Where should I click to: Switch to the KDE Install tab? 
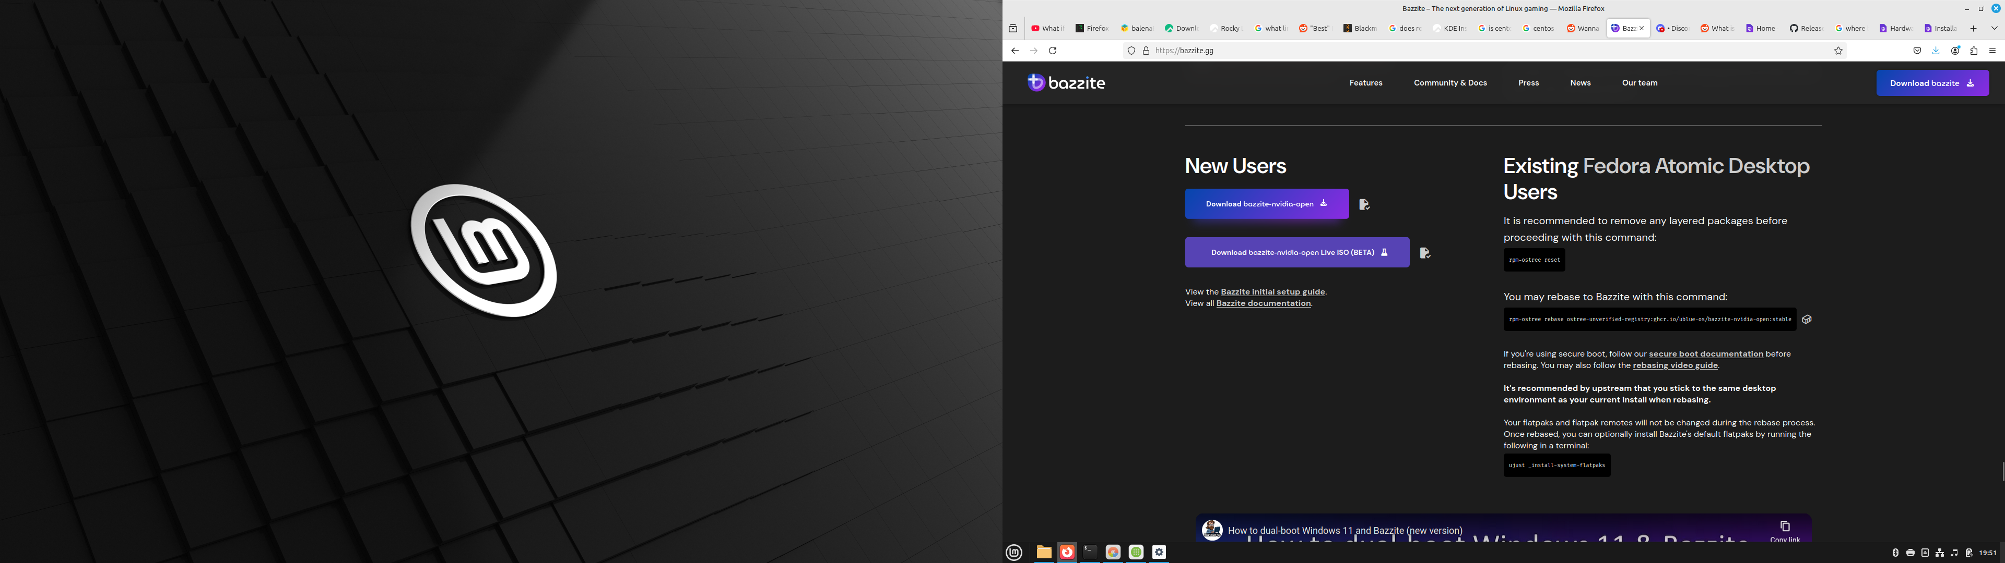[1449, 29]
